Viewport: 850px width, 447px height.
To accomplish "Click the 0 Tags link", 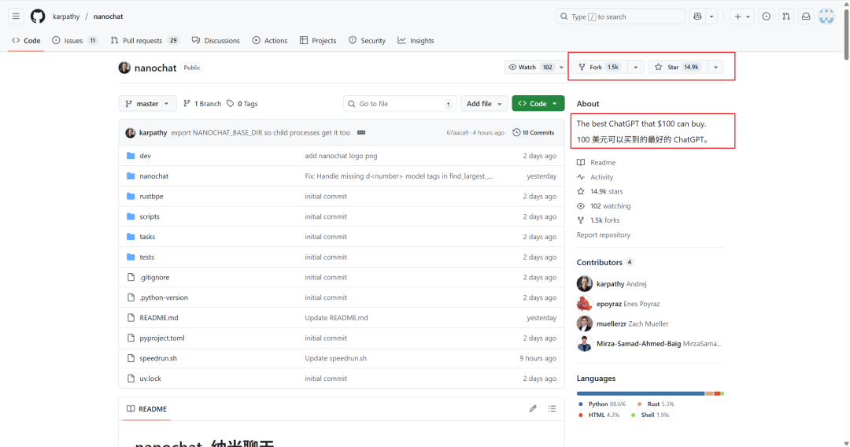I will pyautogui.click(x=242, y=104).
